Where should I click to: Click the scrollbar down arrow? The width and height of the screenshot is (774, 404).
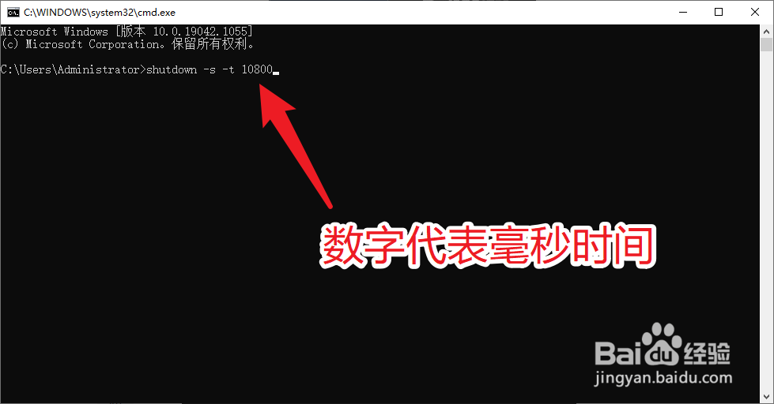click(766, 397)
